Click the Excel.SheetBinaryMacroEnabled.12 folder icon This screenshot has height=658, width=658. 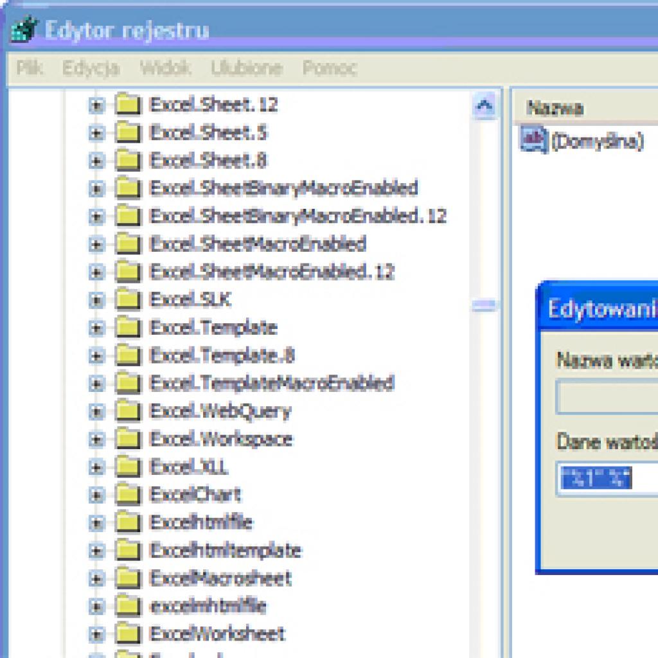tap(128, 217)
